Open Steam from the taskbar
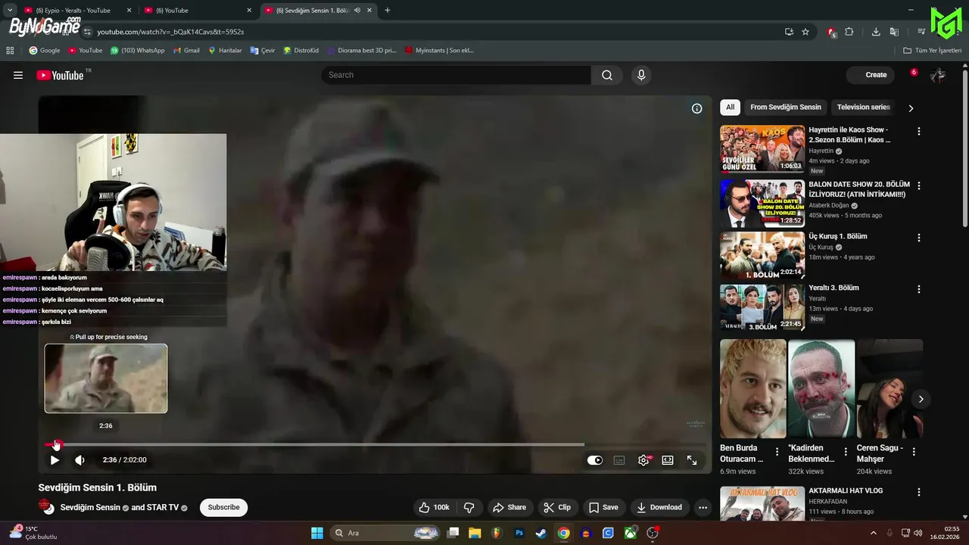 [541, 533]
